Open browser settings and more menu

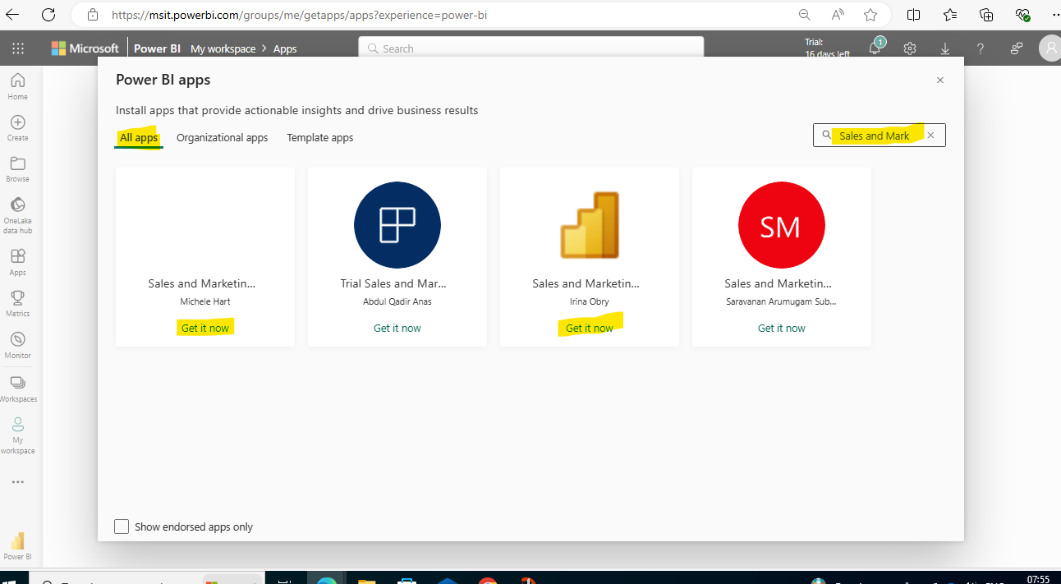[1054, 15]
